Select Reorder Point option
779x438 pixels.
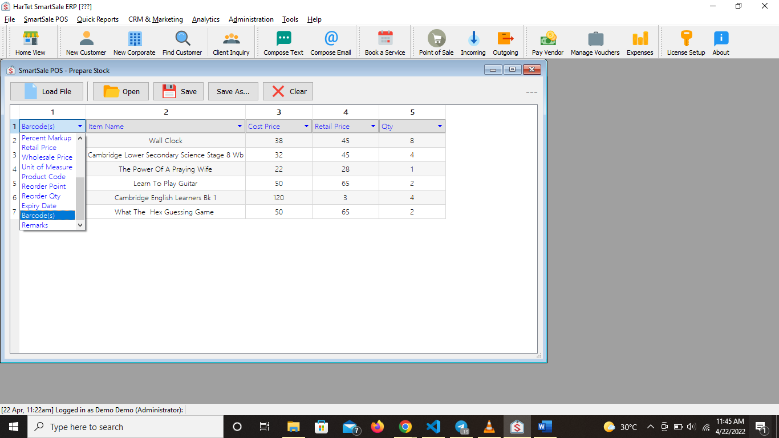[48, 186]
